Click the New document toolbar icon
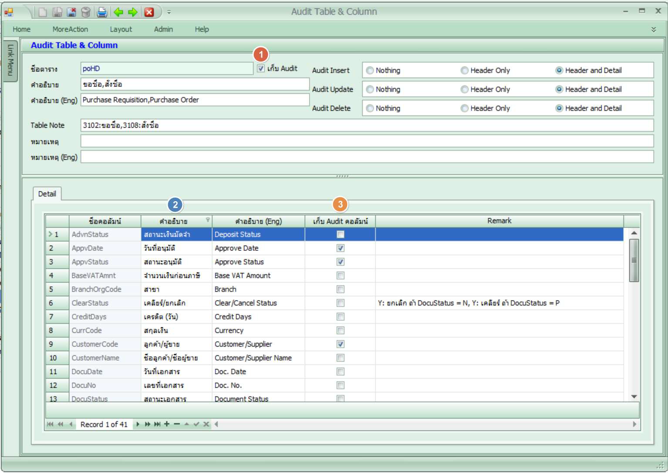668x473 pixels. (43, 12)
